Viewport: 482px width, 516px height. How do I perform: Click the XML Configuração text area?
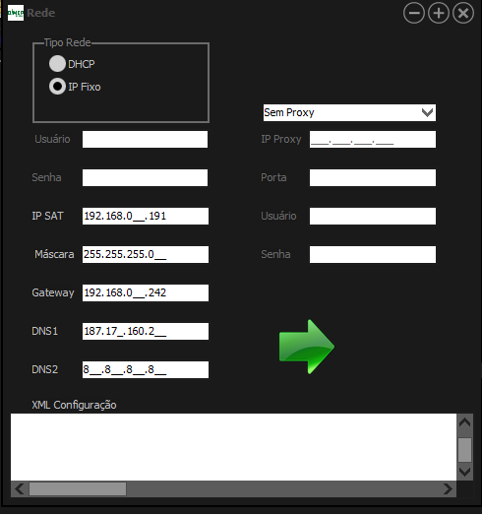pos(233,447)
